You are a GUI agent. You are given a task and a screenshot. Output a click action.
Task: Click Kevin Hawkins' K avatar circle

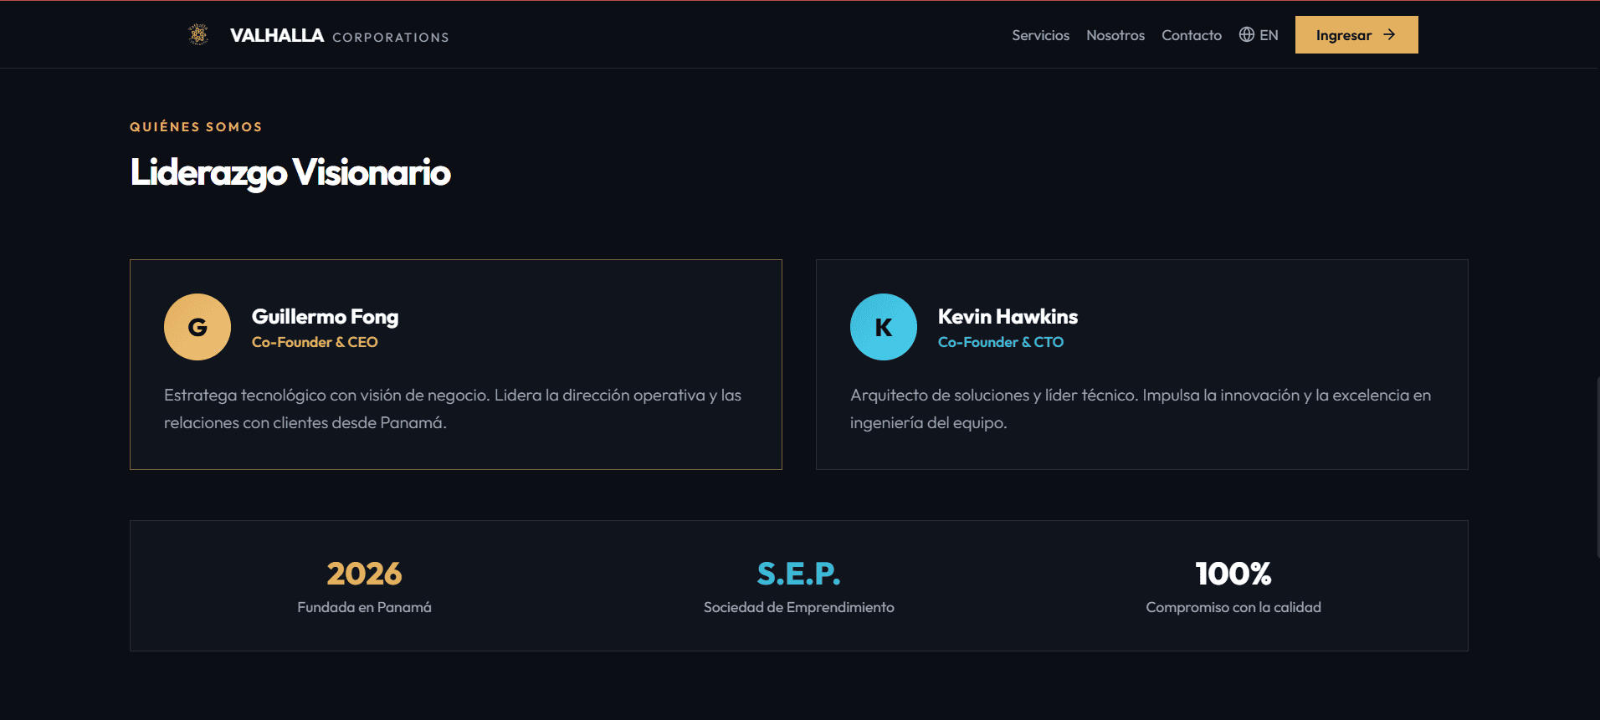[x=884, y=327]
